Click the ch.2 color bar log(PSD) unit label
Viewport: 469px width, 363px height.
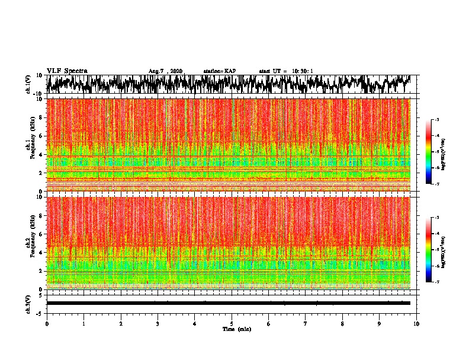[444, 252]
